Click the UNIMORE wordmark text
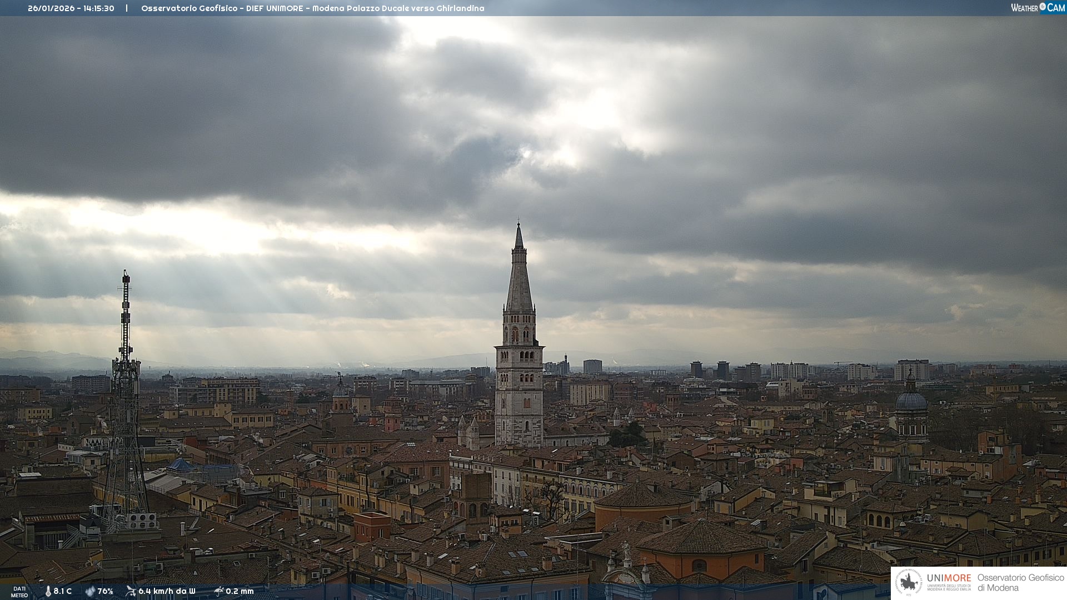The image size is (1067, 600). pos(949,578)
